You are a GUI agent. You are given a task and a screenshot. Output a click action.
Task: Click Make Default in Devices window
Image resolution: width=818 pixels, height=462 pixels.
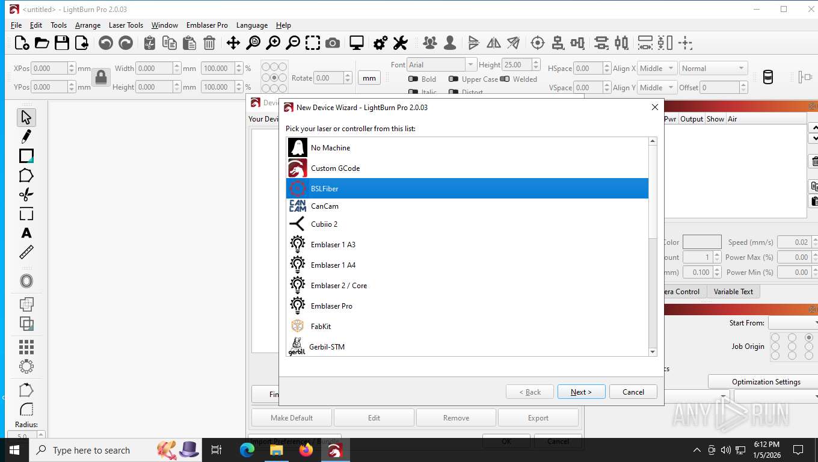tap(292, 417)
